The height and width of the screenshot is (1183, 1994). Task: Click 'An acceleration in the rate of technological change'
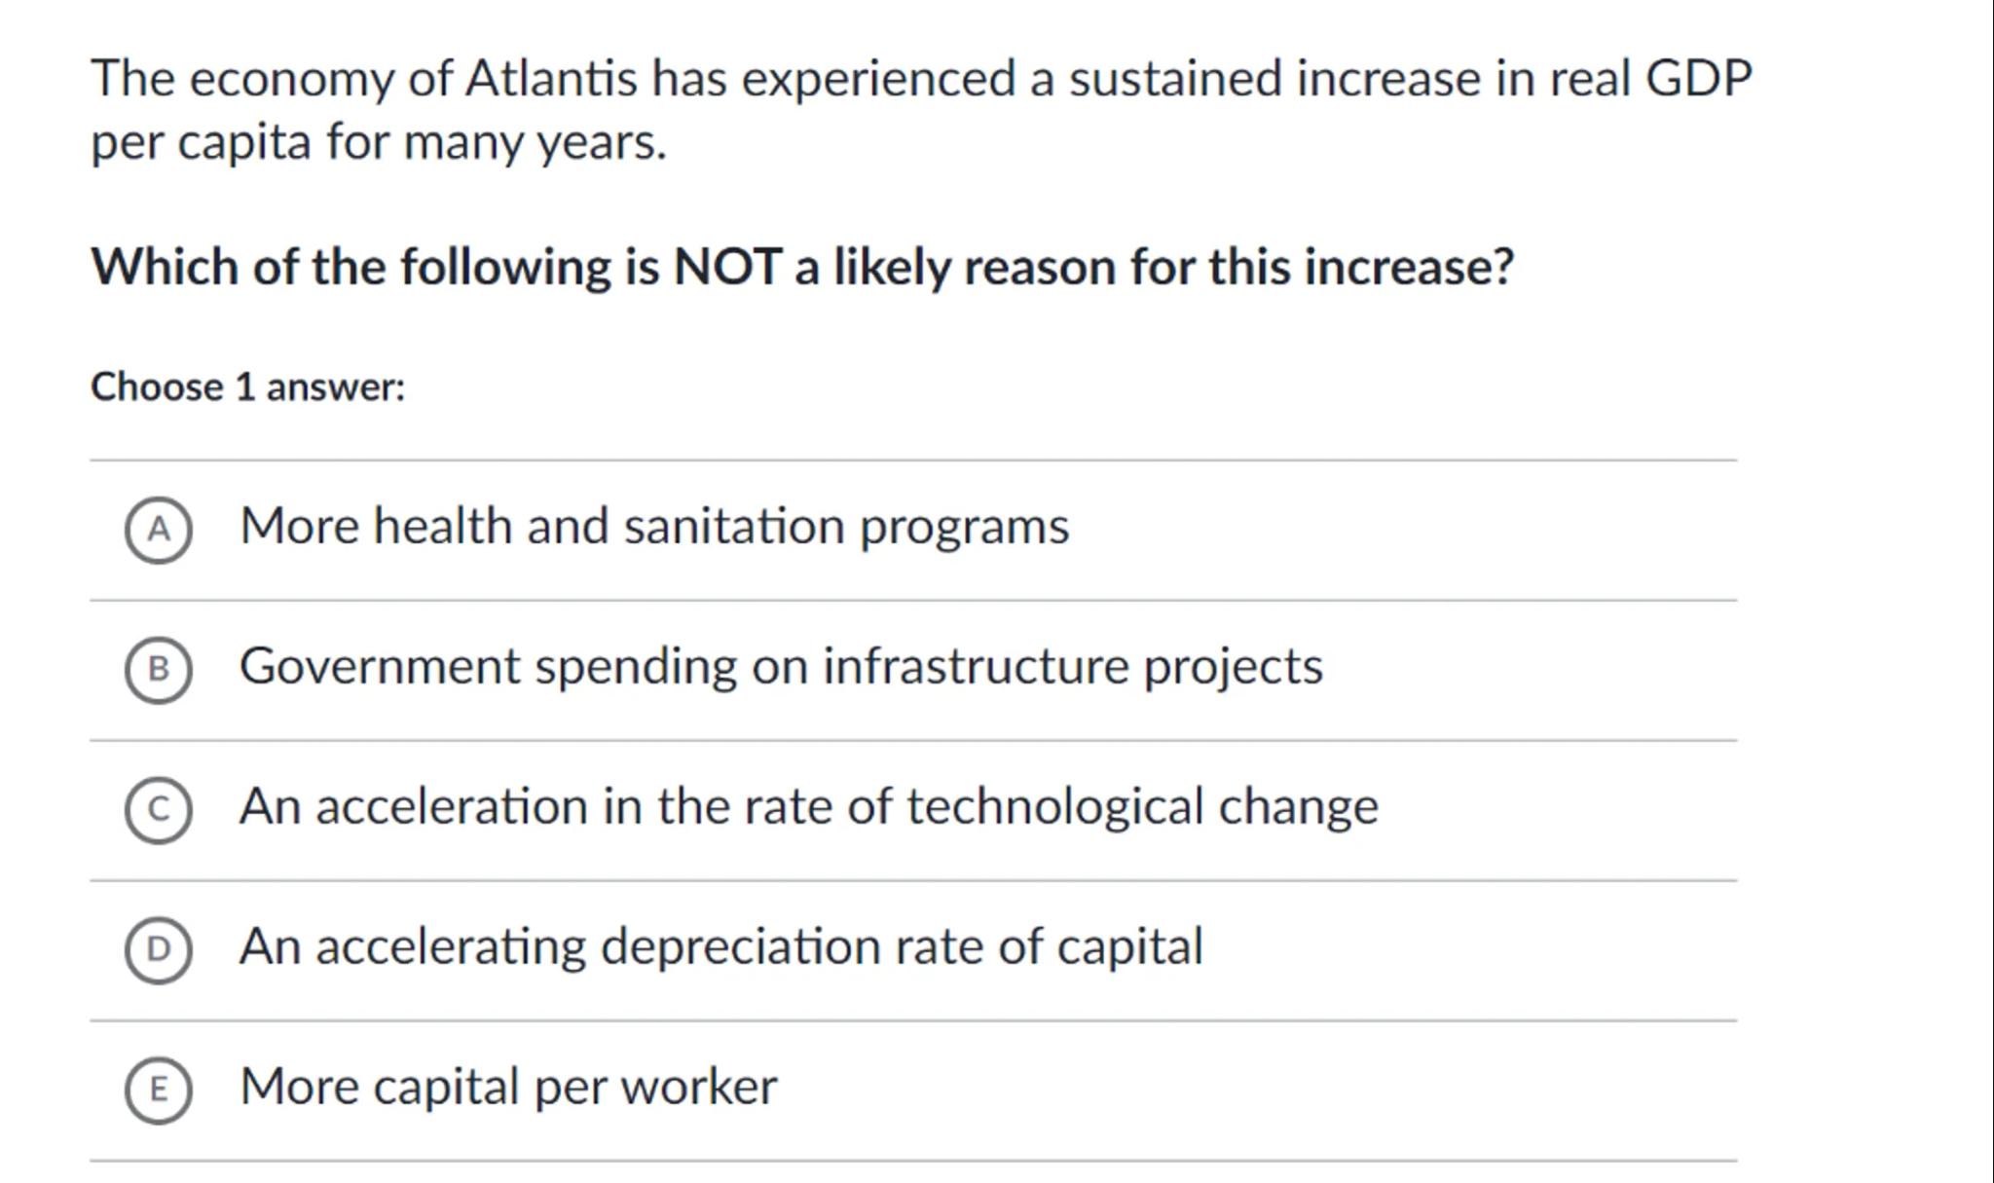tap(808, 807)
